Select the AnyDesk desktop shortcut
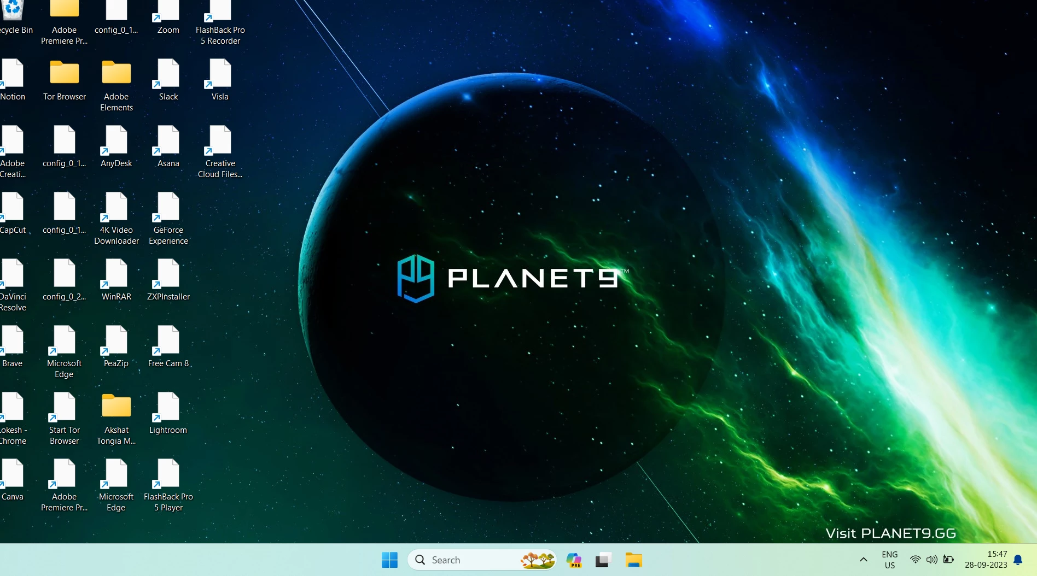 point(116,147)
